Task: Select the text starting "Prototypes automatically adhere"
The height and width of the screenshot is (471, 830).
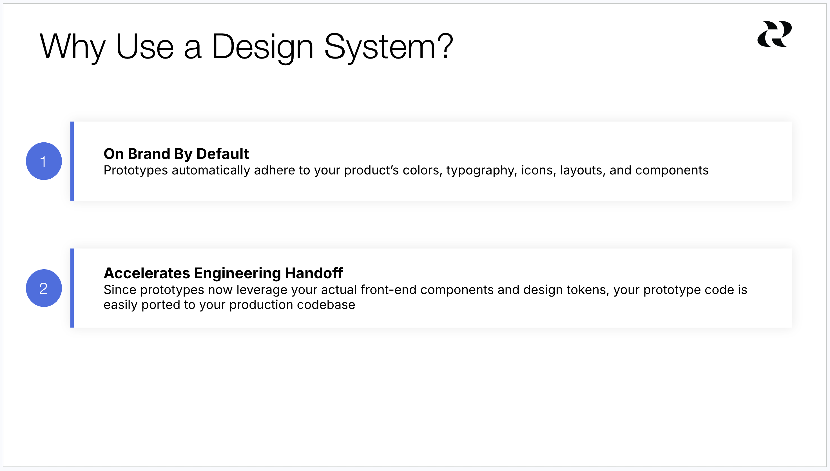Action: tap(406, 171)
